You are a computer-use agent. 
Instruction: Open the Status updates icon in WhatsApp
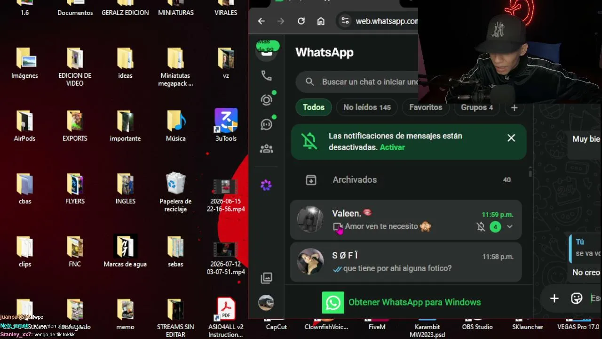pyautogui.click(x=266, y=100)
